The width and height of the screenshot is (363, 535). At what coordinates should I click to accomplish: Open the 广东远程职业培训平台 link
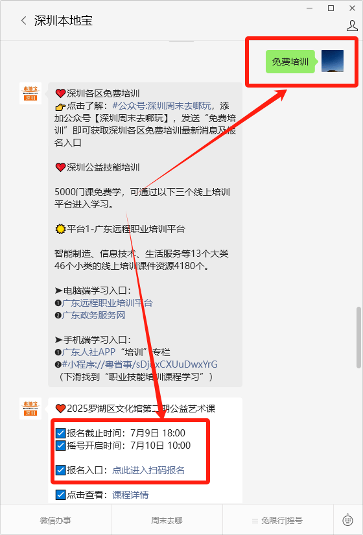click(x=107, y=303)
